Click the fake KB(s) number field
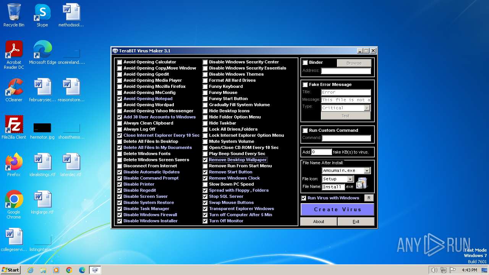This screenshot has height=275, width=489. (x=322, y=152)
